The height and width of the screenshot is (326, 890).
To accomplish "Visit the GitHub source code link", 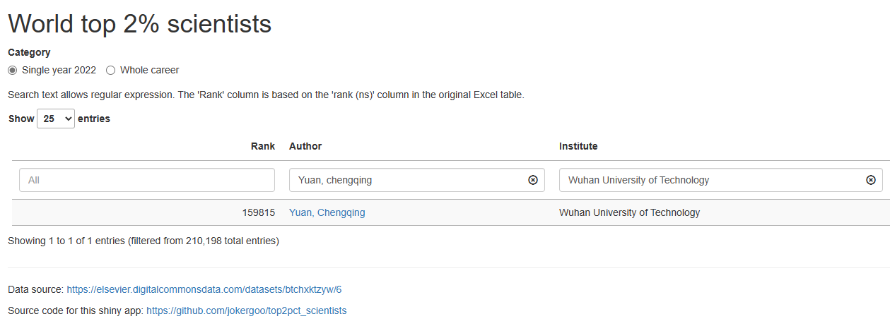I will pos(247,310).
